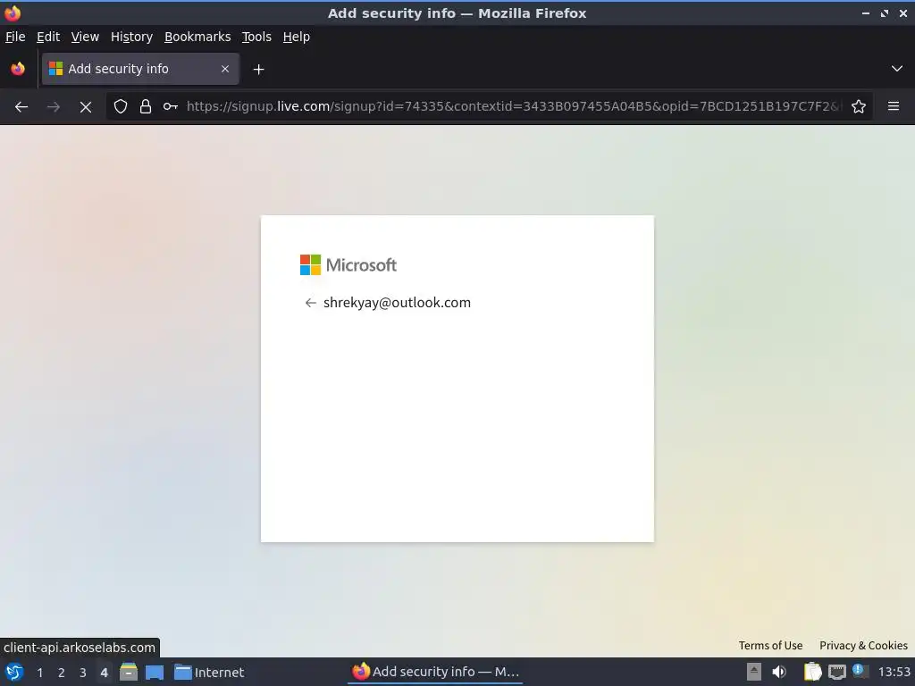The height and width of the screenshot is (686, 915).
Task: Close the Add security info tab
Action: 224,69
